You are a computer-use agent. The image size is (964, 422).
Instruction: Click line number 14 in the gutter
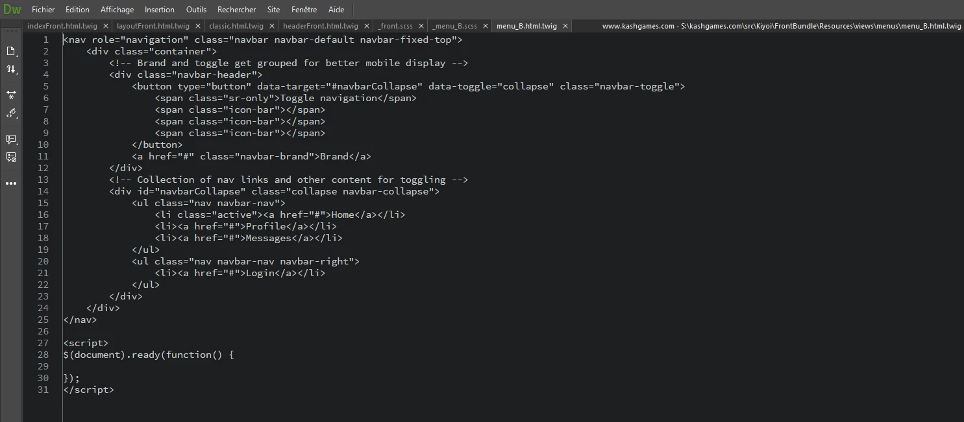pos(43,191)
